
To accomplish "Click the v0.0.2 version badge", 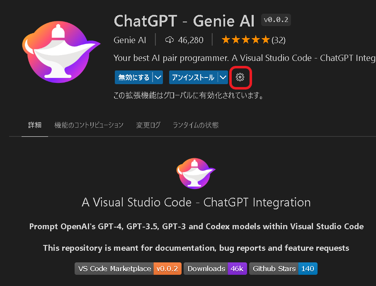I will [x=276, y=19].
